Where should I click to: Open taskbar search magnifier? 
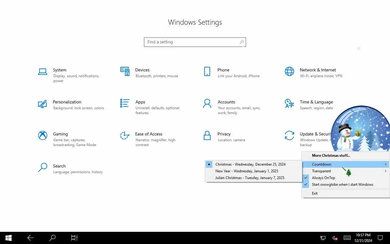coord(52,238)
